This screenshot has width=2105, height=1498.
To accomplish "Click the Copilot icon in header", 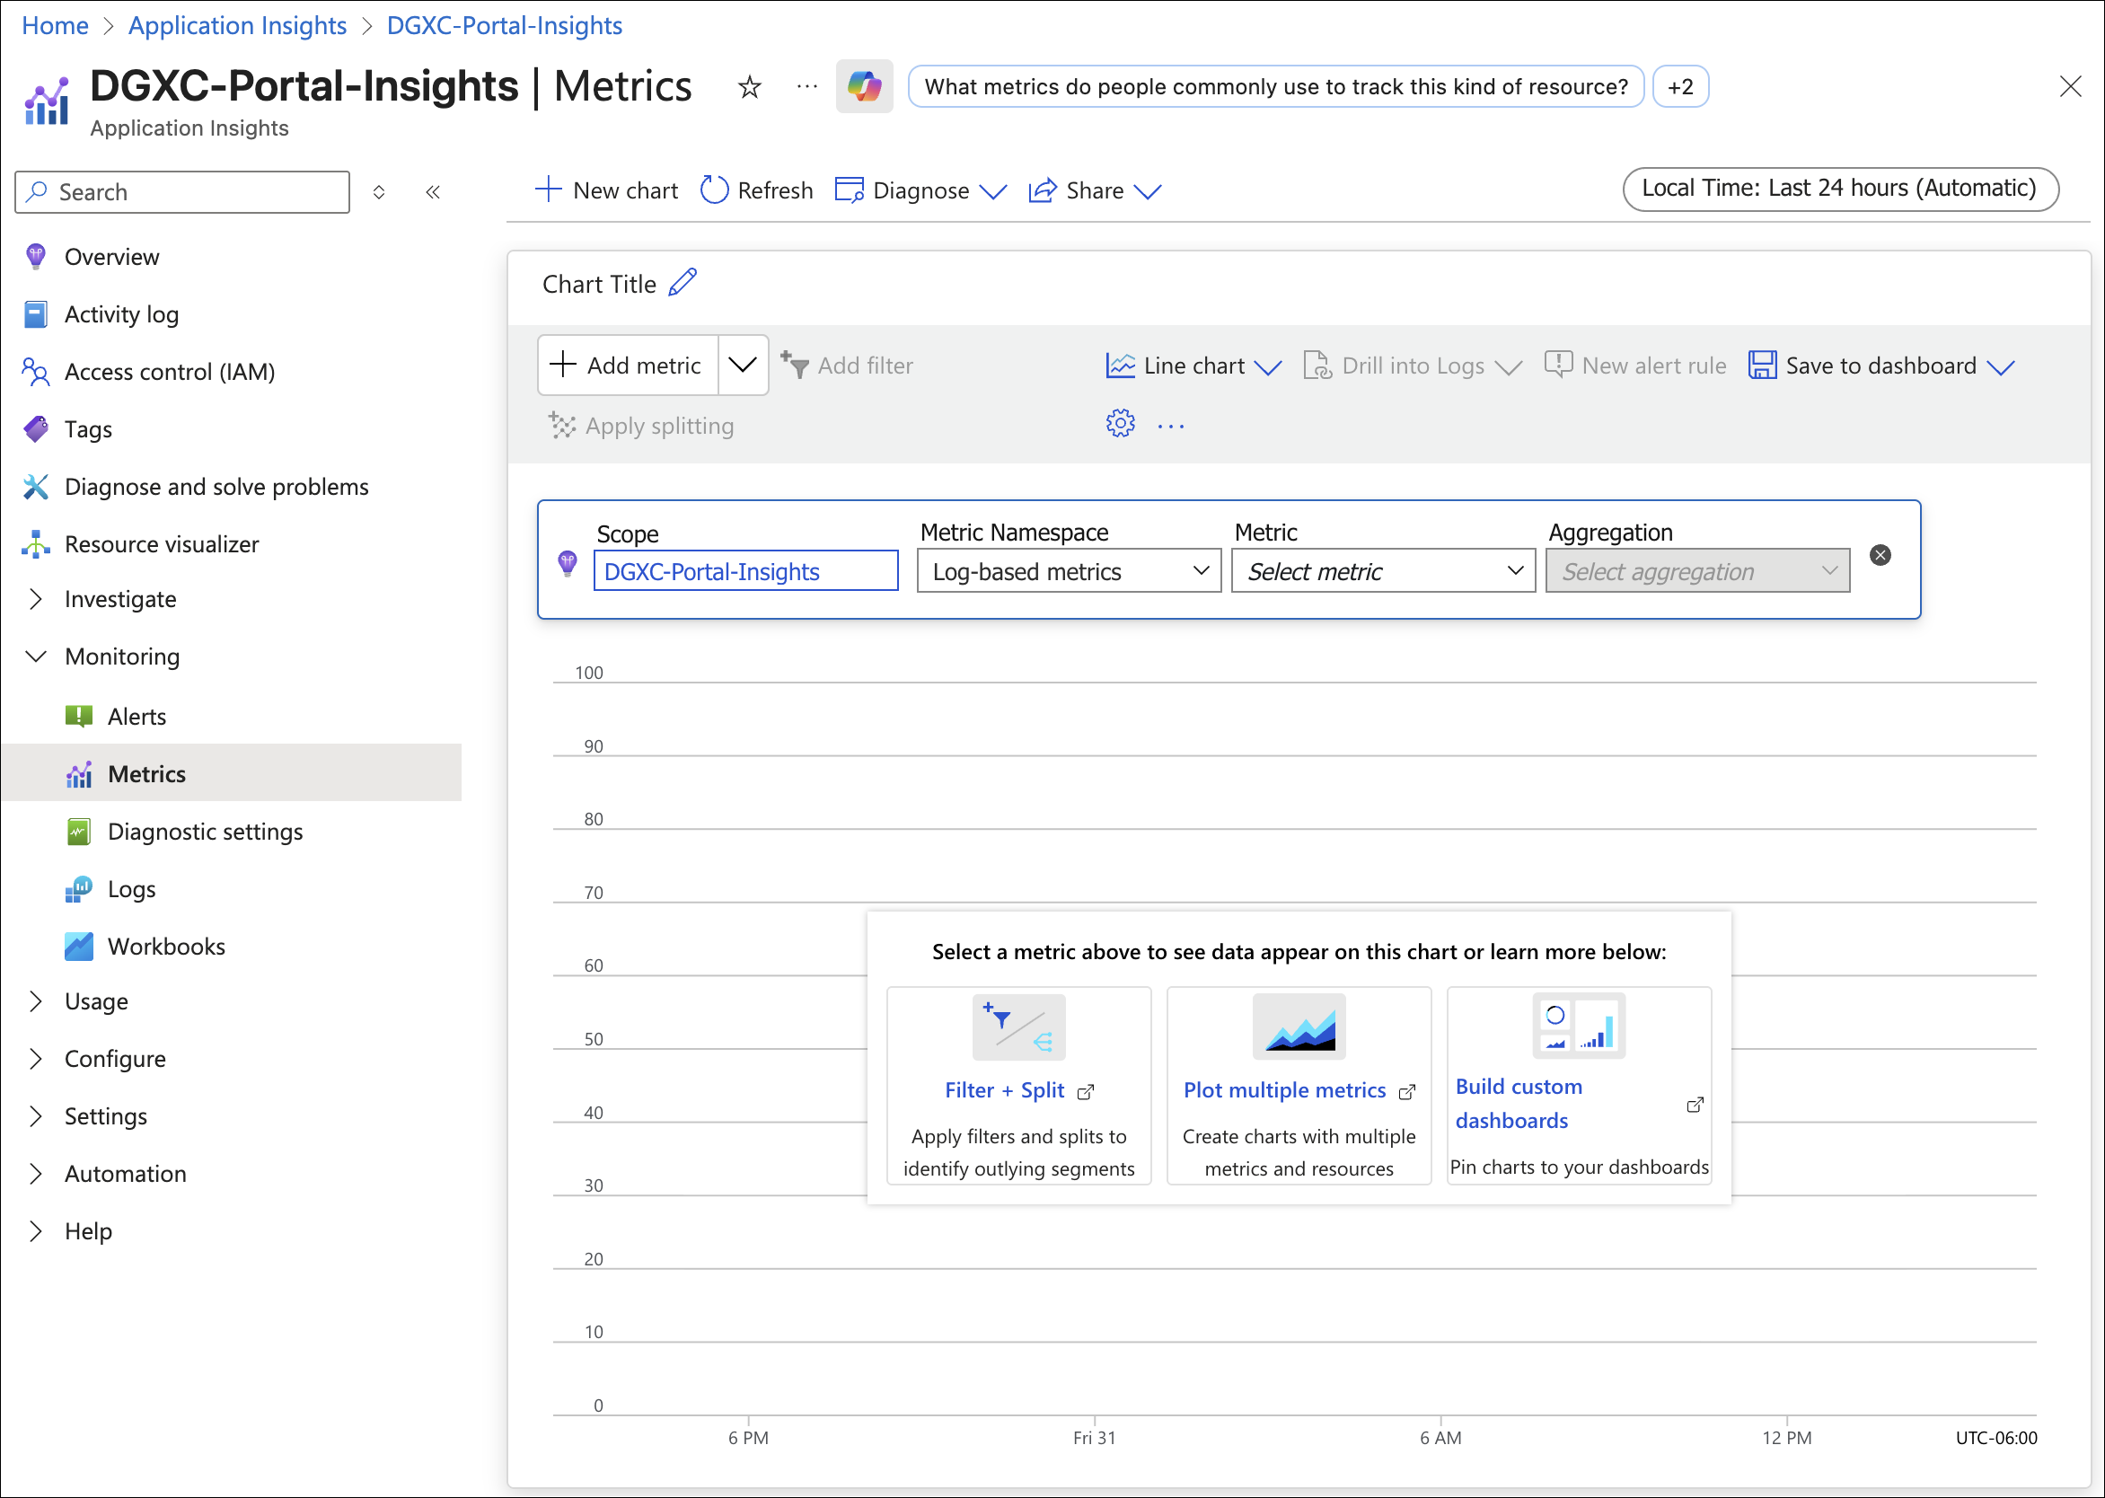I will (863, 87).
